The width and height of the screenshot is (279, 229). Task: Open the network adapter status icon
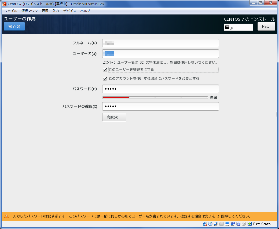(216, 224)
